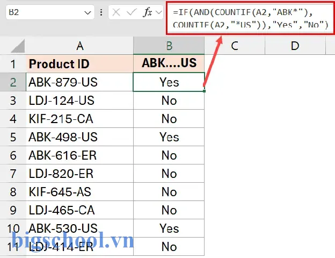The height and width of the screenshot is (258, 335).
Task: Click the No result in row 9
Action: coord(169,210)
